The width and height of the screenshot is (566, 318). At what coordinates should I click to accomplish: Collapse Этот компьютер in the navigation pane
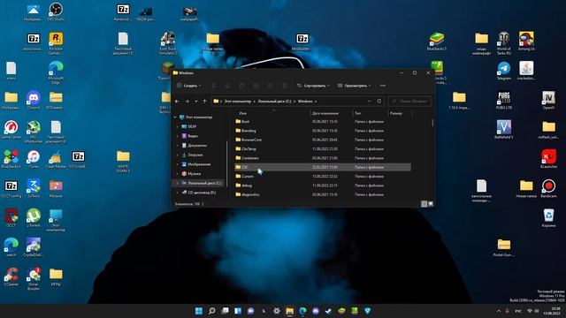coord(175,117)
